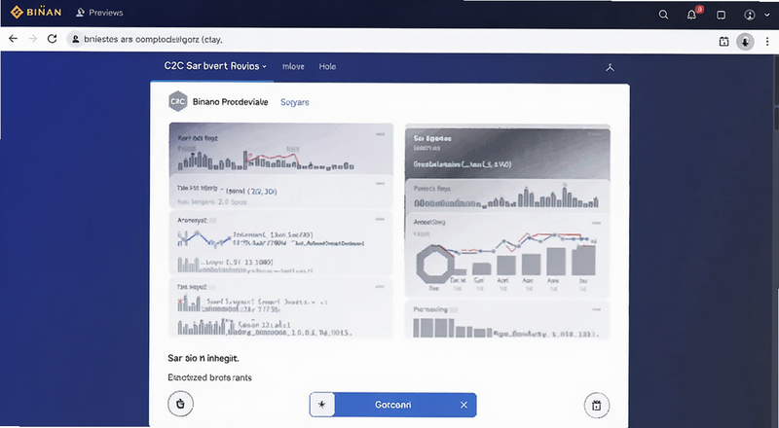Viewport: 779px width, 428px height.
Task: Click the gray octagon donut chart
Action: tap(434, 264)
